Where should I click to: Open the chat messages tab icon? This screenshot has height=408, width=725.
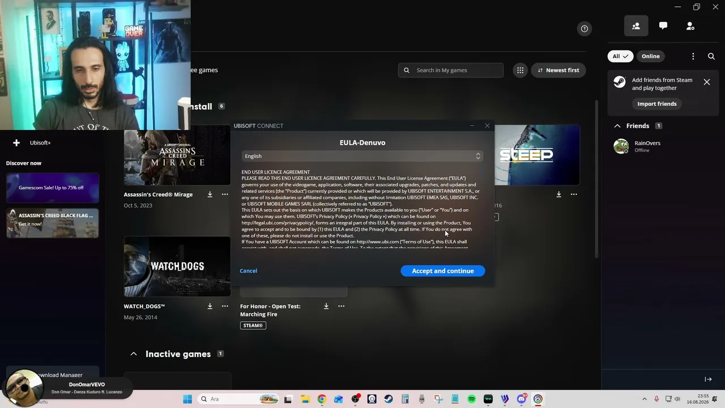pos(663,26)
